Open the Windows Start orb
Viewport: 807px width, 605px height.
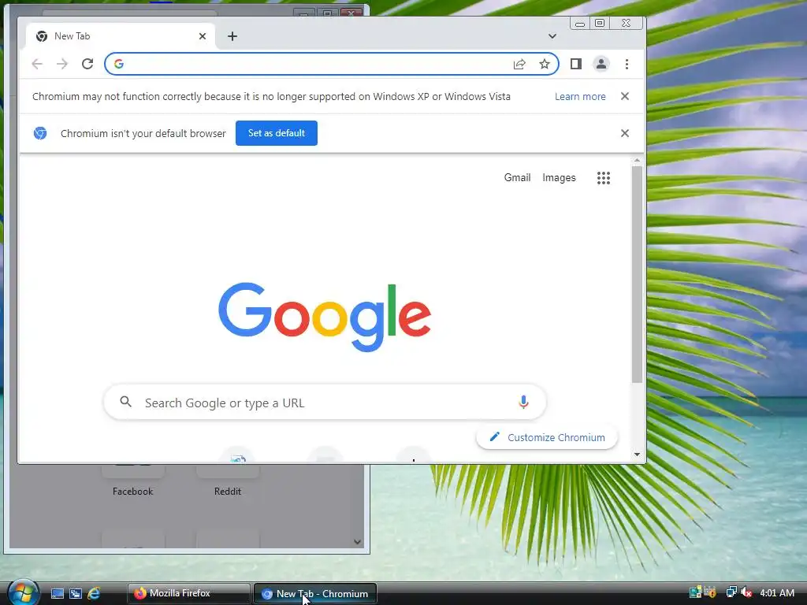tap(23, 592)
